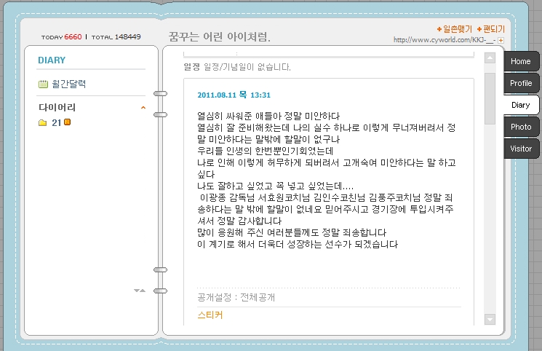This screenshot has height=351, width=542.
Task: Click the orange badge icon next to 21
Action: pos(68,122)
